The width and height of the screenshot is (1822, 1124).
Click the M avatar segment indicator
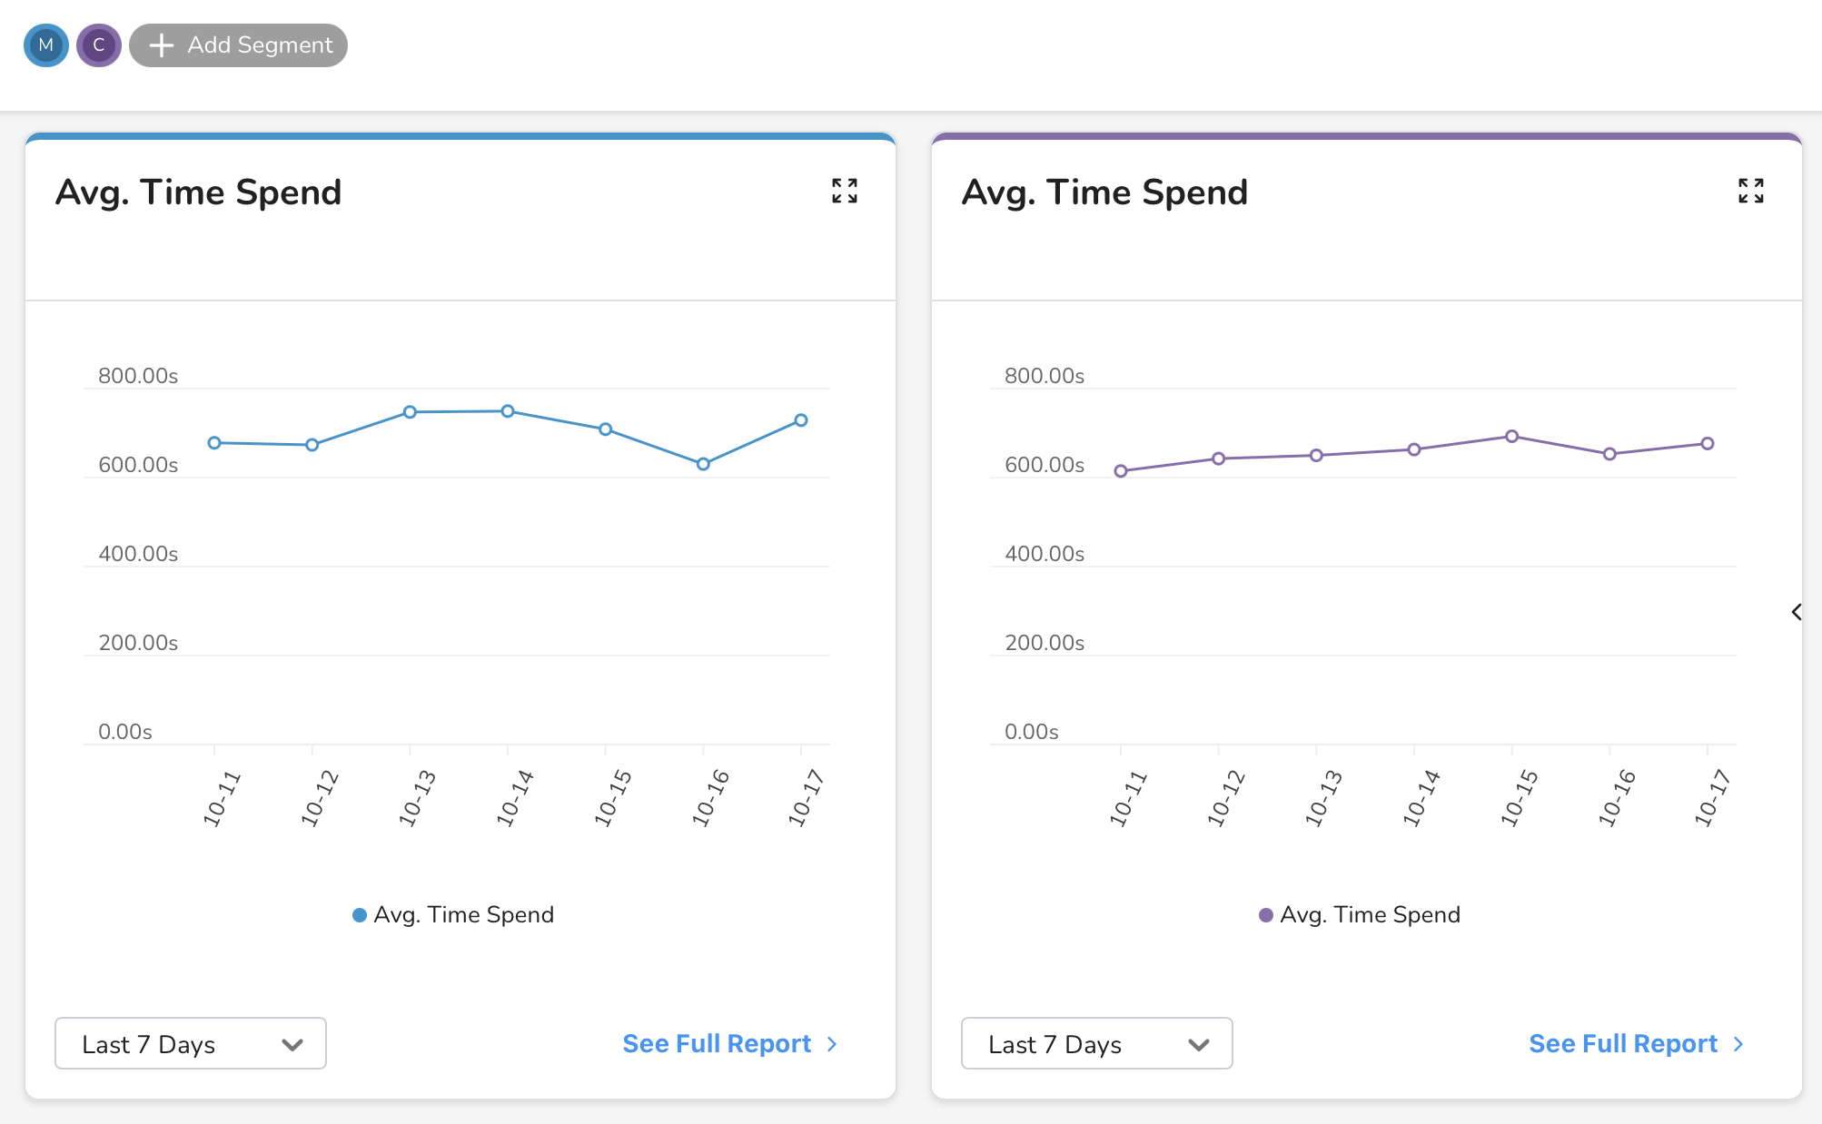[45, 45]
